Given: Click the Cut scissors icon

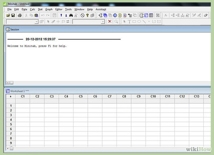Looking at the screenshot, I should click(x=26, y=15).
